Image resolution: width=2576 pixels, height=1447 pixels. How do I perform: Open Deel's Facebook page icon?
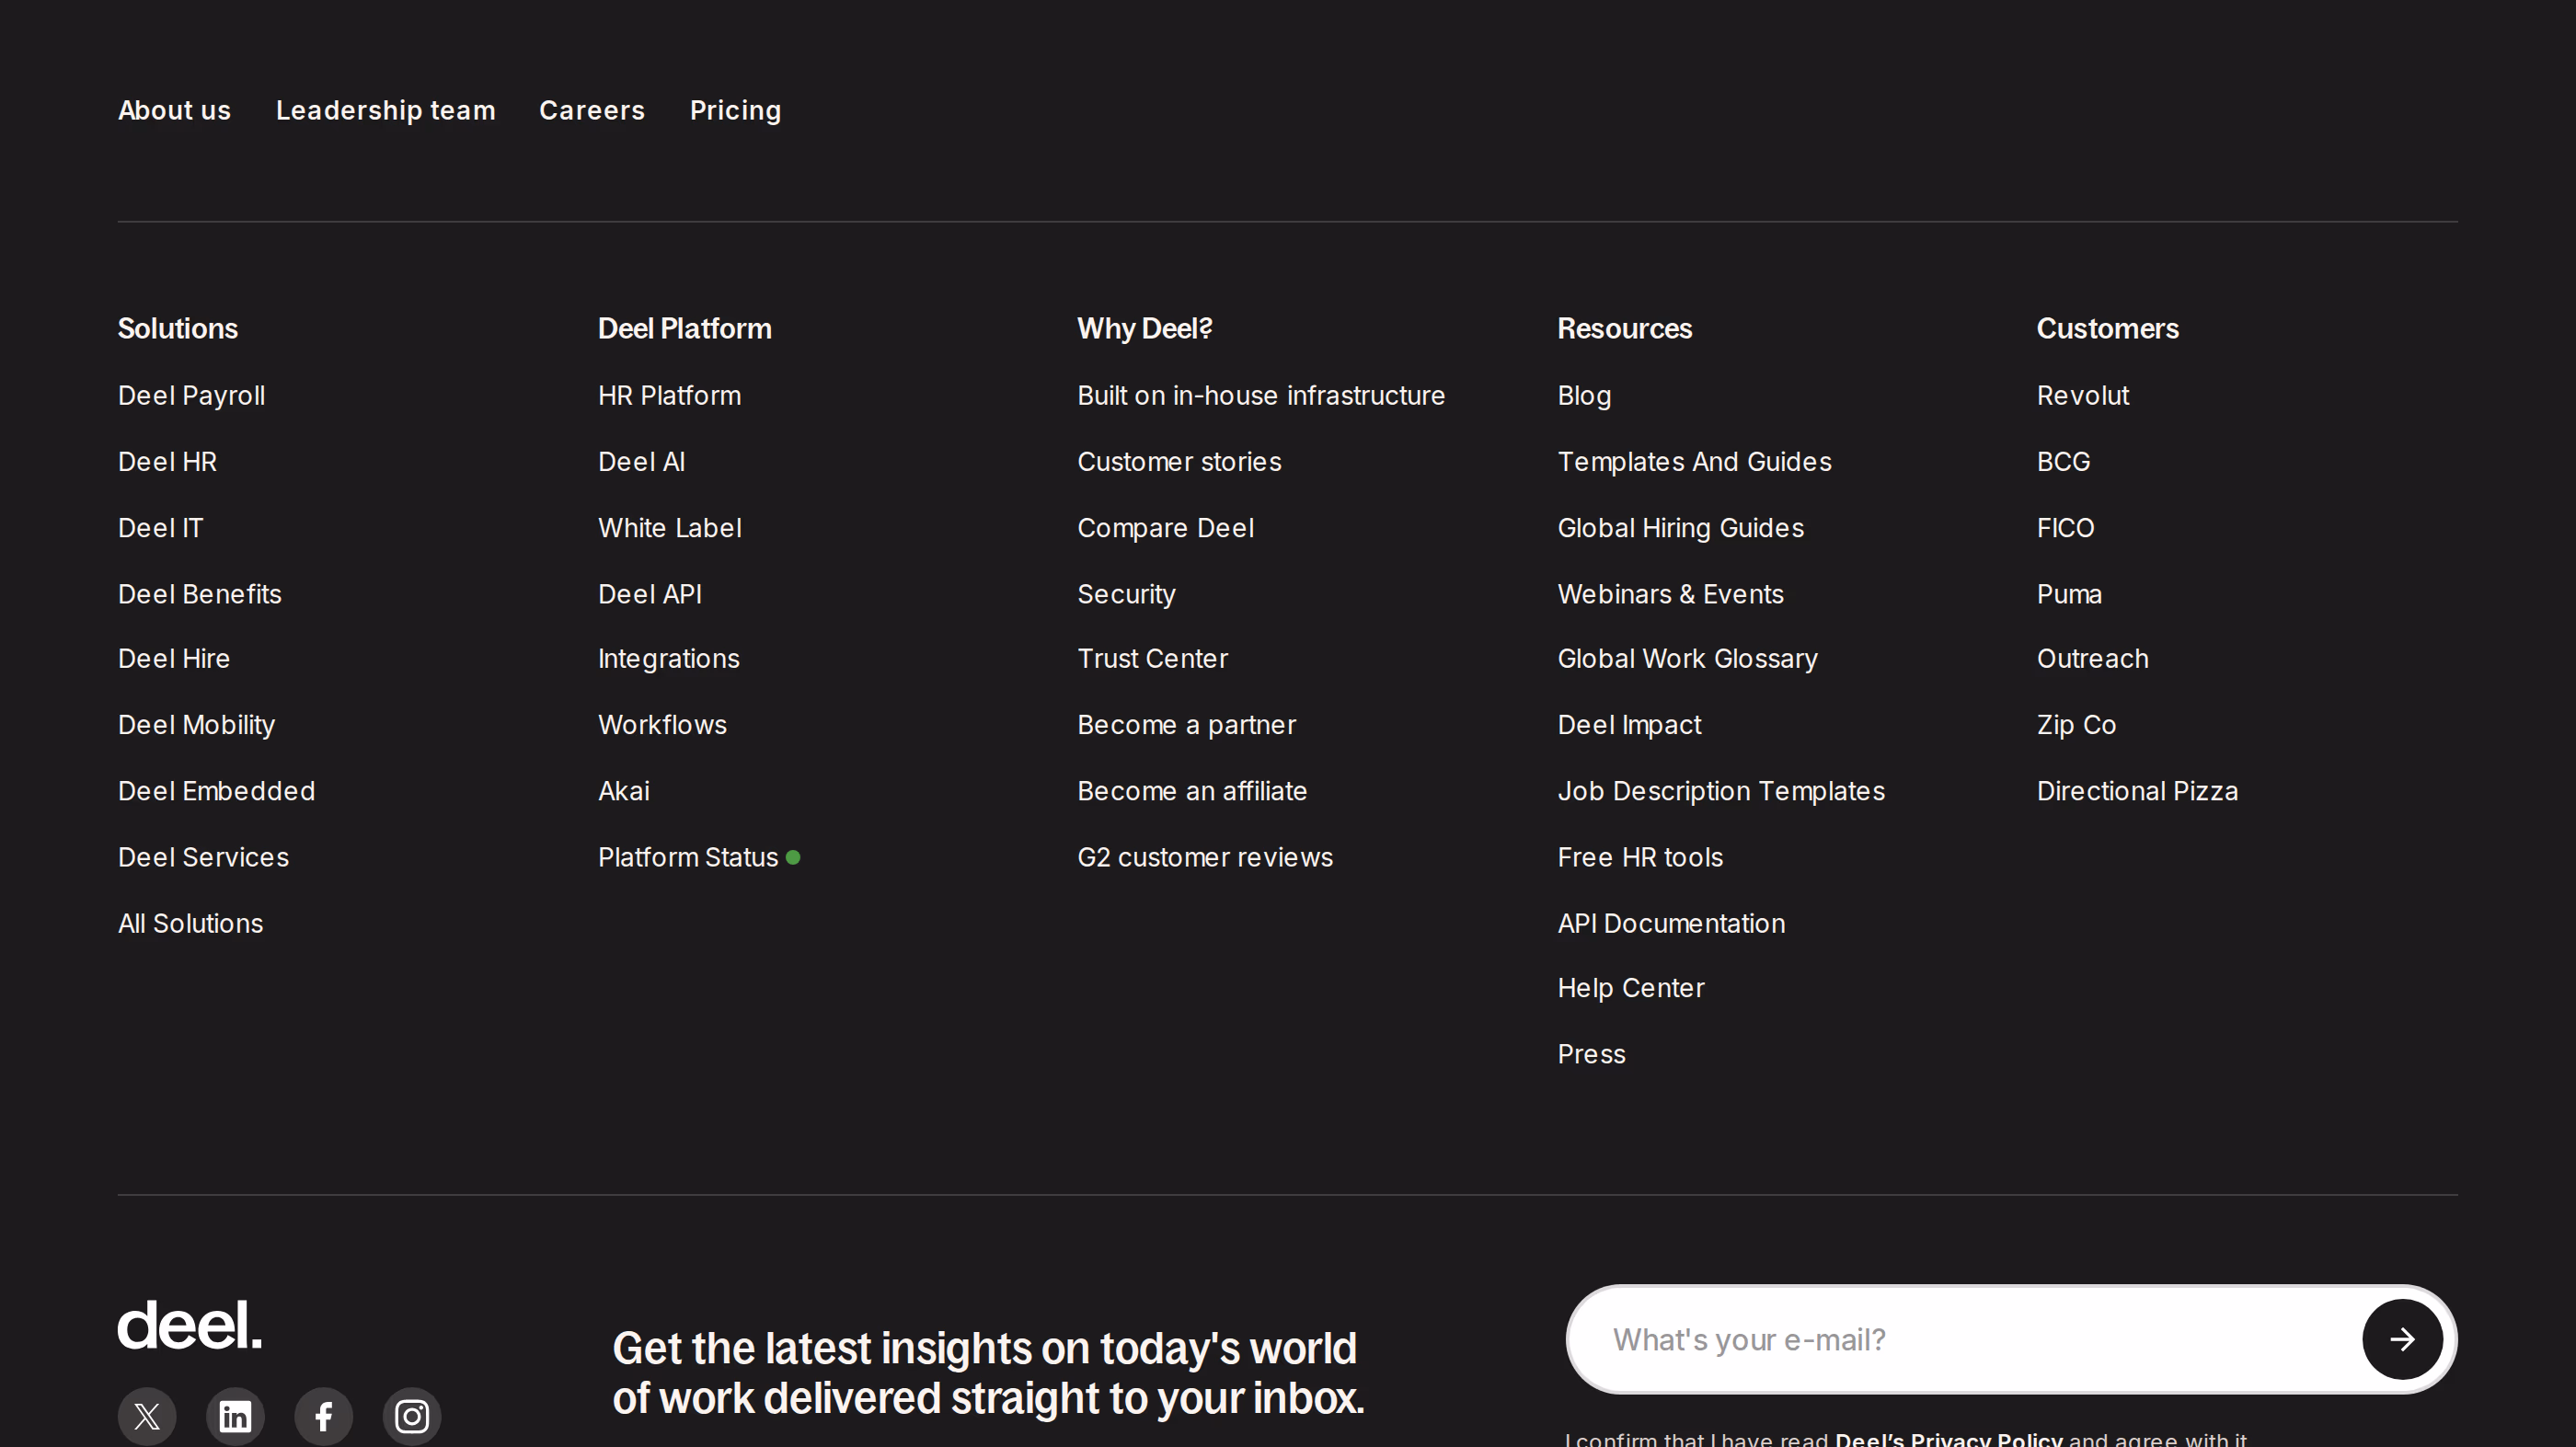323,1416
